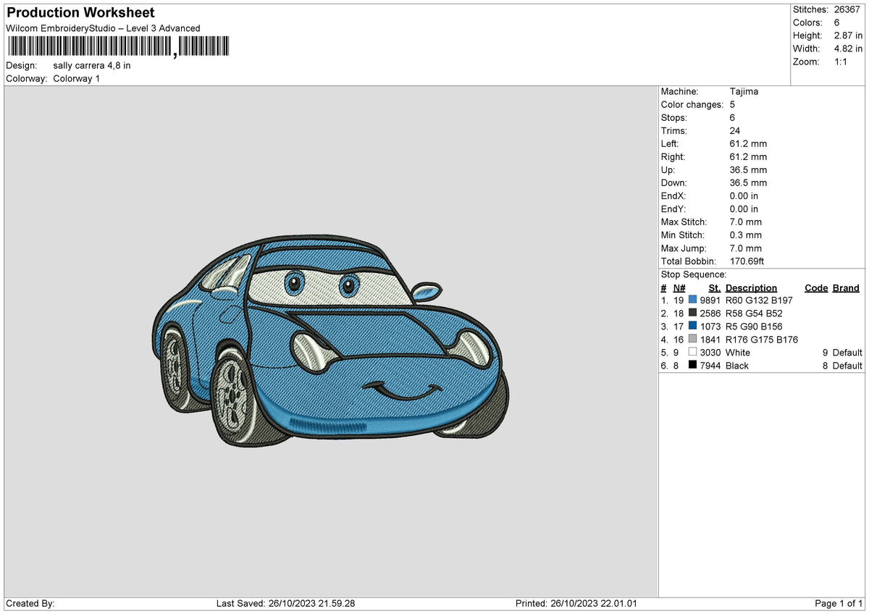
Task: Click the 'Stop Sequence:' heading
Action: click(694, 274)
